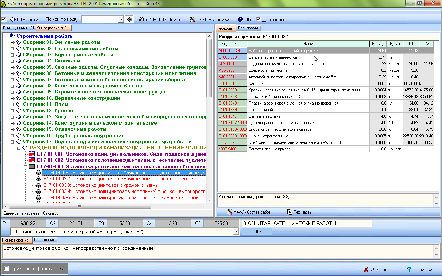Toggle the Доп. окно checkbox

258,20
